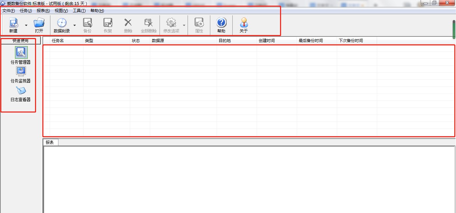Viewport: 456px width, 213px height.
Task: Click the 打开 (Open) folder icon
Action: click(x=39, y=23)
